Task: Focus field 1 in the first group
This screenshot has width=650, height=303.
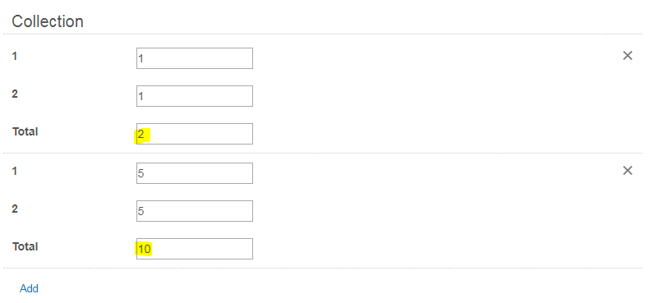Action: pyautogui.click(x=195, y=58)
